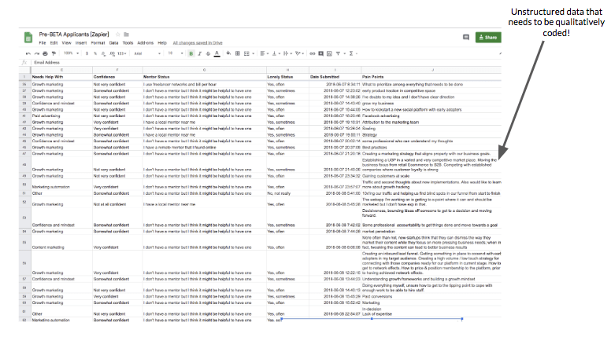Move document using the folder icon
The image size is (611, 337).
[x=126, y=35]
